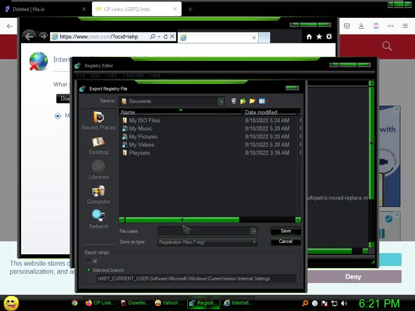The height and width of the screenshot is (311, 415).
Task: Open Firefox Pocket save icon
Action: (347, 26)
